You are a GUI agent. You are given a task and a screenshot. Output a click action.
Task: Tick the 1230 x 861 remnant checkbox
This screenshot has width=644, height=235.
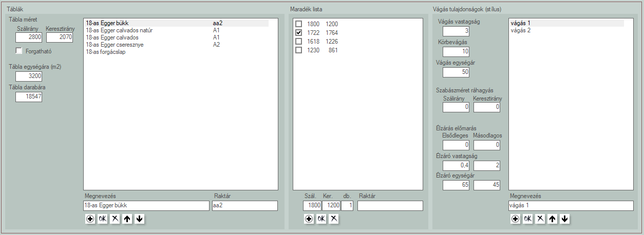pos(299,50)
